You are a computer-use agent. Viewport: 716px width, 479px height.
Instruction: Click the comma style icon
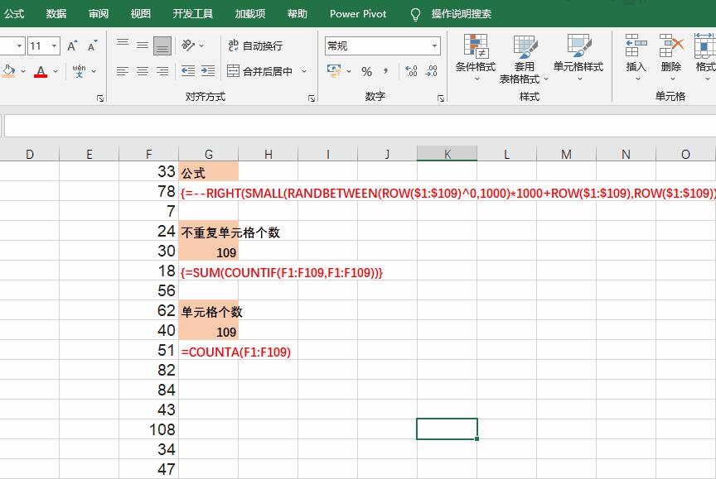(x=385, y=72)
